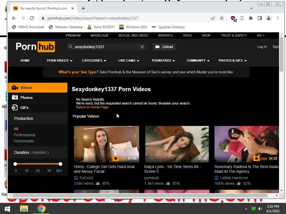
Task: Click 'Return to Home Page' link
Action: coord(92,107)
